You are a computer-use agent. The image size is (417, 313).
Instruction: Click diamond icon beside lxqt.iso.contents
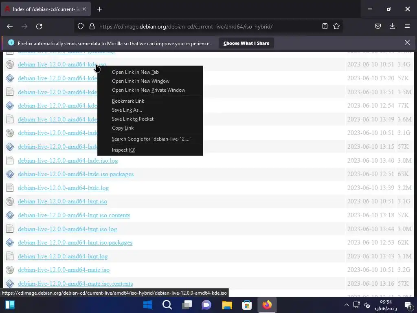click(x=10, y=215)
